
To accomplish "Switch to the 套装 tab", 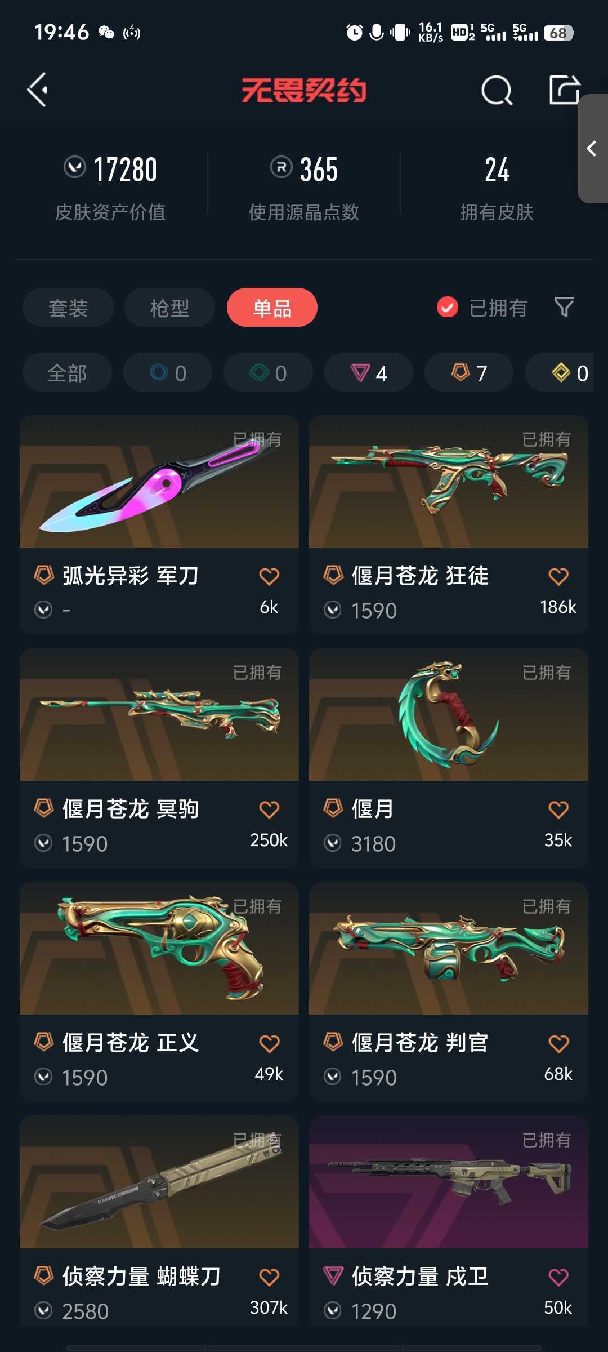I will coord(68,308).
